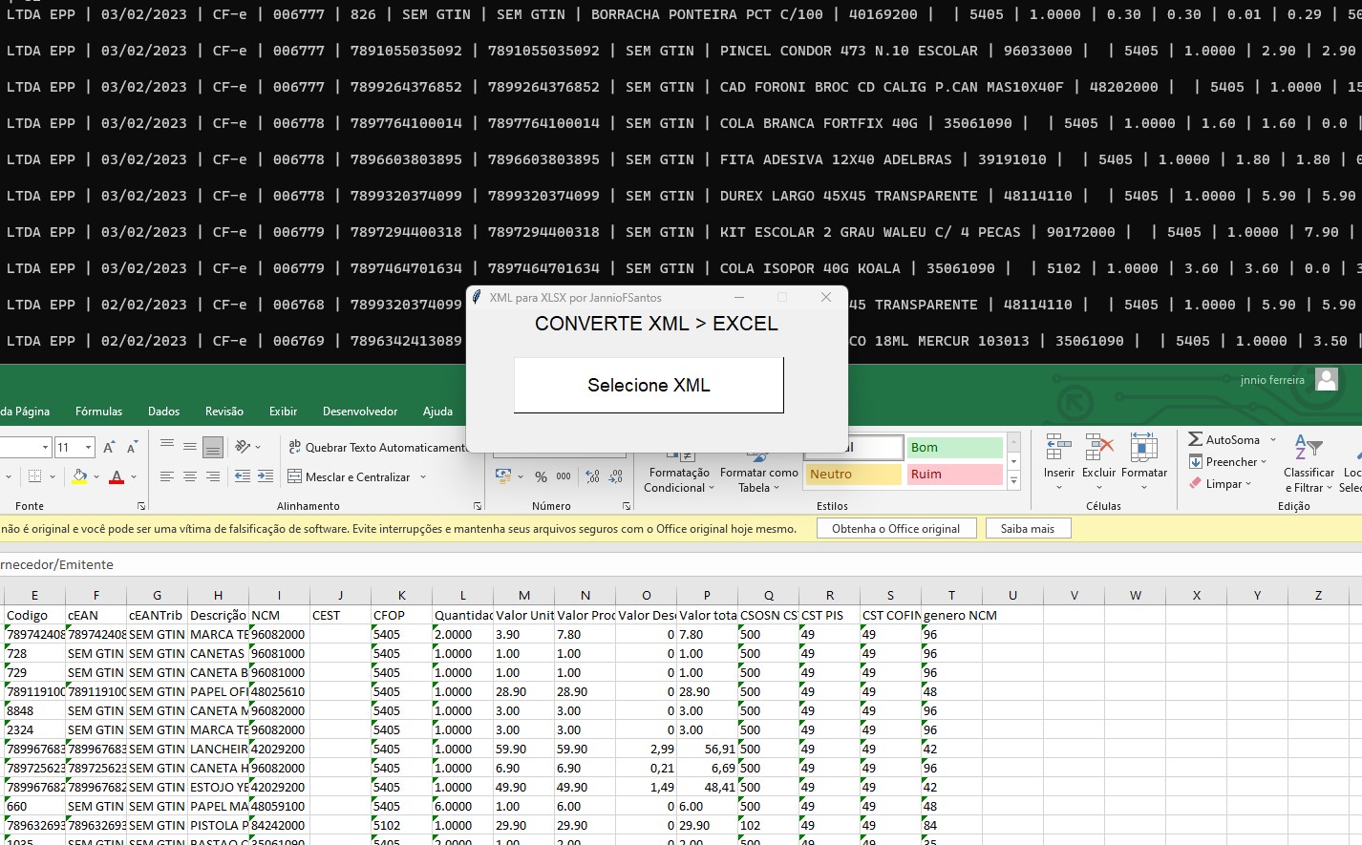Apply percent number format

(x=542, y=476)
